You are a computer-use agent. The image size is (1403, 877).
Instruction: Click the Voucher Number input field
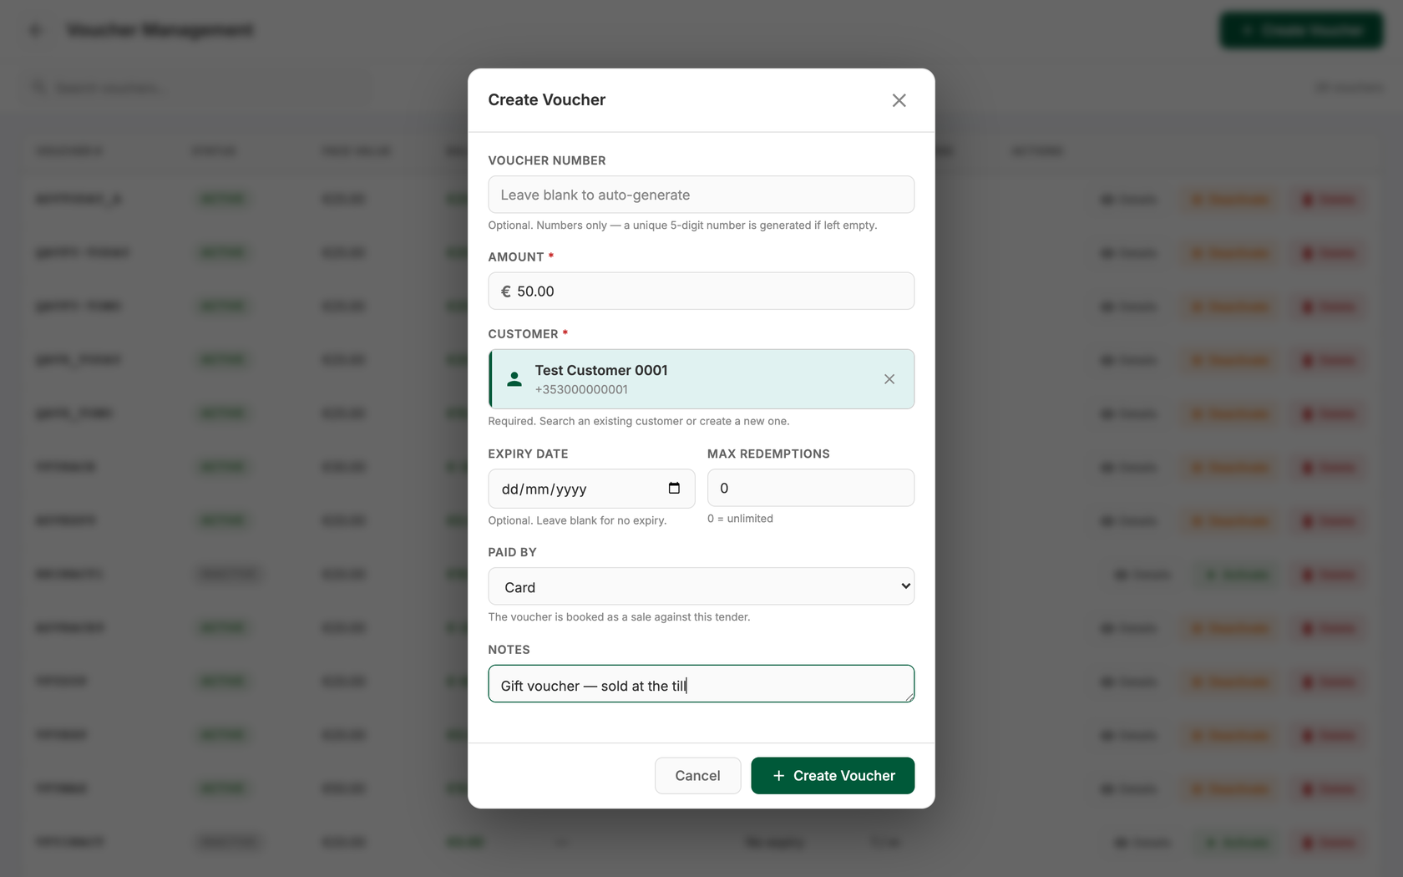tap(701, 195)
